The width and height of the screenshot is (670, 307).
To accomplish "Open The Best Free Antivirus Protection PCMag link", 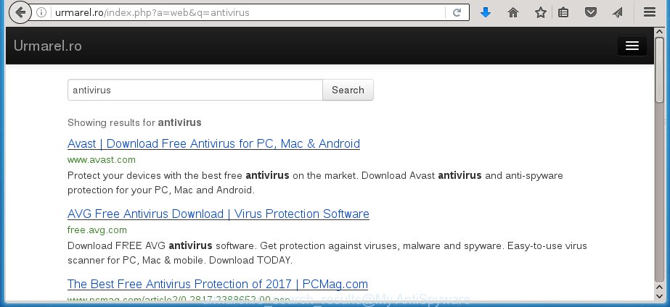I will (218, 284).
